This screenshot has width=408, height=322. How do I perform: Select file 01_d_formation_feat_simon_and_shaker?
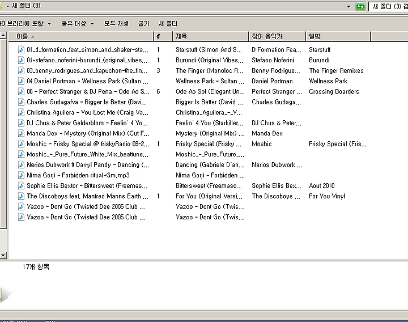87,49
